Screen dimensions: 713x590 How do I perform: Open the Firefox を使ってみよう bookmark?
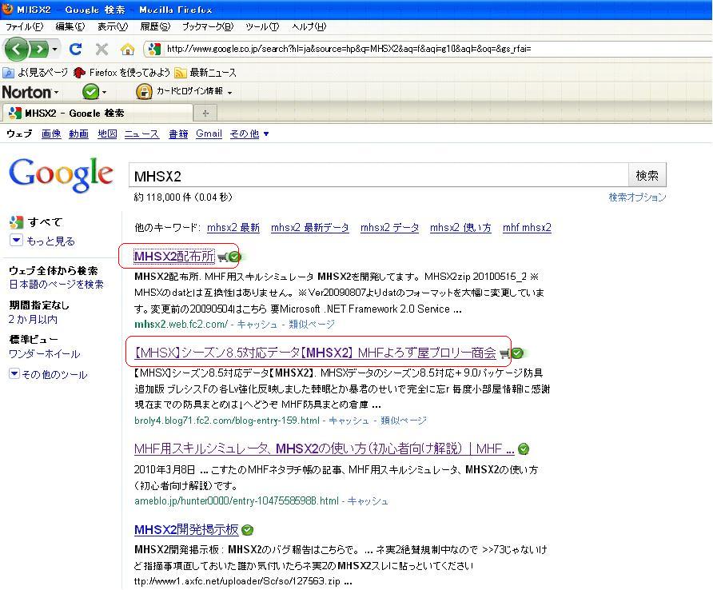pyautogui.click(x=121, y=72)
